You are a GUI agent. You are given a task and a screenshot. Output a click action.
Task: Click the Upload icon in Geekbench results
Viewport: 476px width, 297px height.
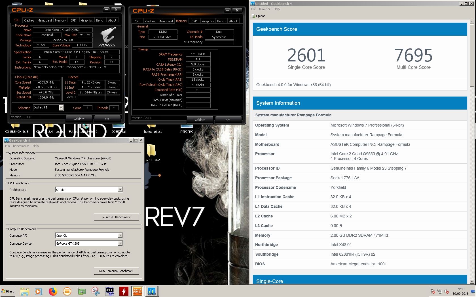click(x=253, y=16)
